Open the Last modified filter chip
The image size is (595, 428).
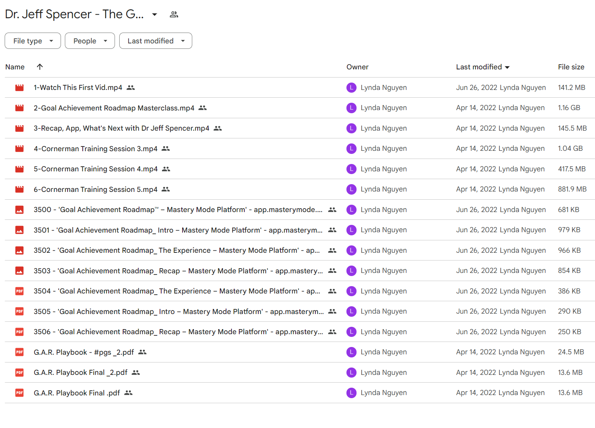[x=155, y=41]
